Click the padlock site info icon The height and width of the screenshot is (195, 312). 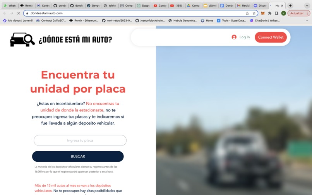[27, 13]
